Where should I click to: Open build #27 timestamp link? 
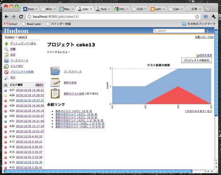[x=30, y=90]
